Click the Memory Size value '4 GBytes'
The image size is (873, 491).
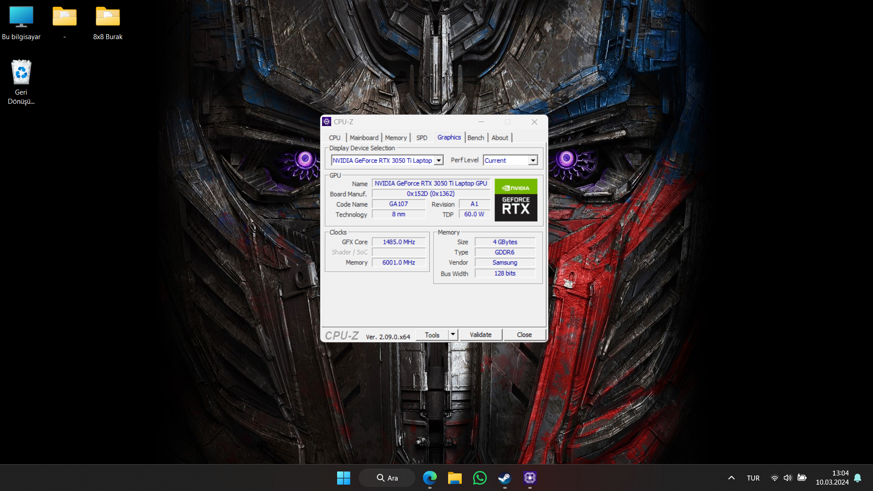505,242
